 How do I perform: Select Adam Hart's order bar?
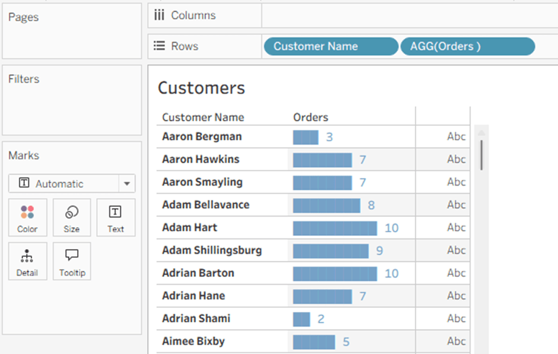335,228
